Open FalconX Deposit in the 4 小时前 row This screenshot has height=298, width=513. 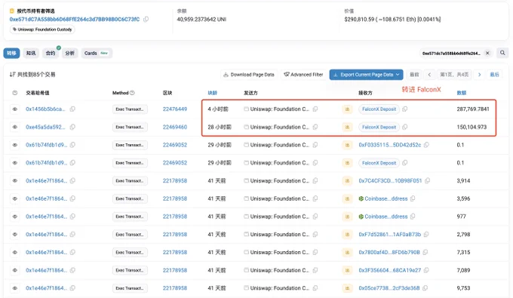[x=379, y=109]
